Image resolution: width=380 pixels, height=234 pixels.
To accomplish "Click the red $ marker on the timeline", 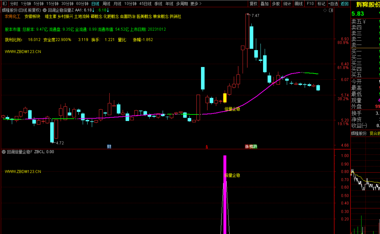I will tap(207, 147).
